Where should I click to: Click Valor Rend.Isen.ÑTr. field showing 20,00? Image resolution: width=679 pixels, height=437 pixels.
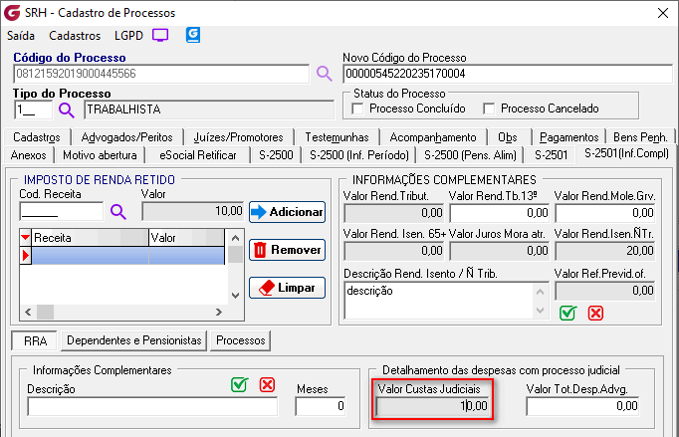point(605,251)
